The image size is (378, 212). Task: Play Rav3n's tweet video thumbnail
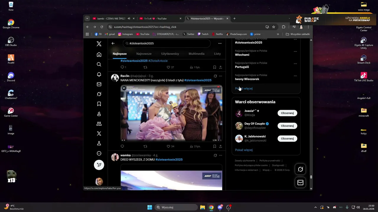pos(171,113)
